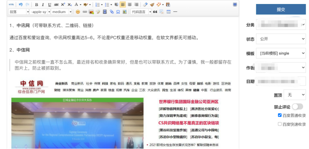Align text to the right
The height and width of the screenshot is (149, 309).
(136, 4)
